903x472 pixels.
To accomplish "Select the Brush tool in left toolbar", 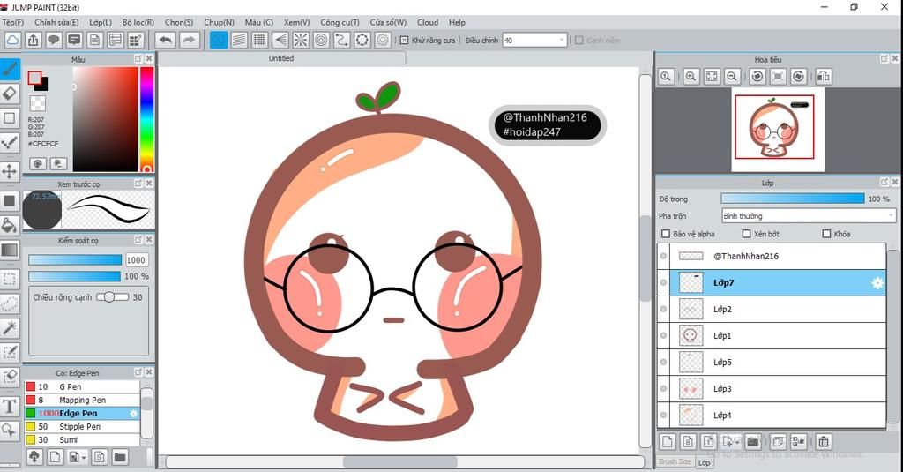I will [10, 69].
